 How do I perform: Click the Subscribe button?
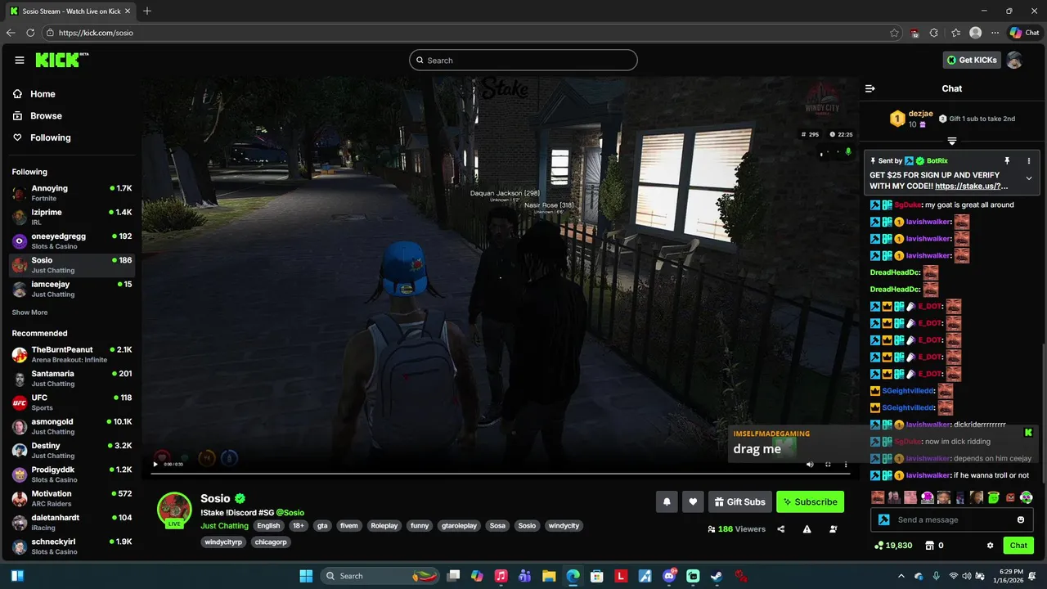810,501
